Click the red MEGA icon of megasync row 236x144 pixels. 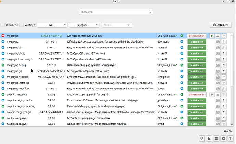3,36
